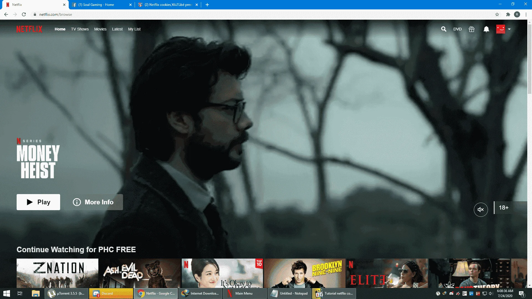Image resolution: width=532 pixels, height=299 pixels.
Task: Close the Netflix cookies tab
Action: click(x=197, y=5)
